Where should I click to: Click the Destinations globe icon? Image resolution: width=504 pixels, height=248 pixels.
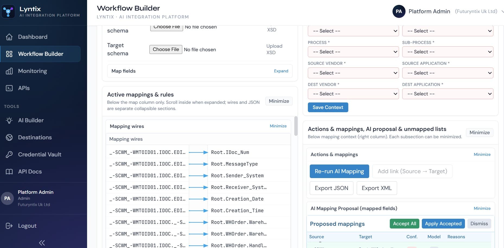(9, 137)
